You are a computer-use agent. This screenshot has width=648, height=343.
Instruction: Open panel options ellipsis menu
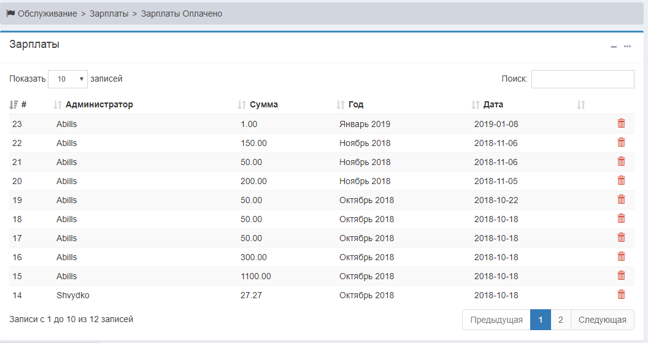pyautogui.click(x=627, y=47)
